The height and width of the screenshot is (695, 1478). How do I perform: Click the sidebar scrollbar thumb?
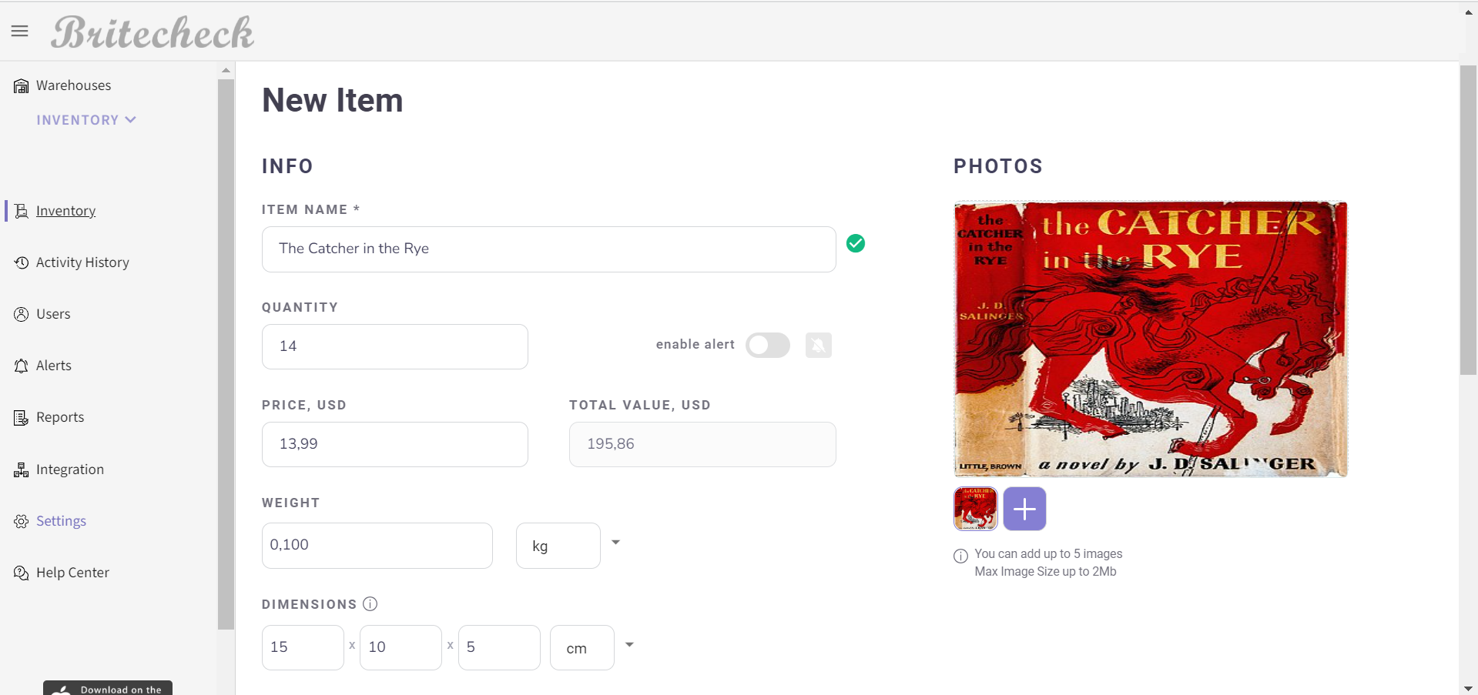[x=226, y=354]
